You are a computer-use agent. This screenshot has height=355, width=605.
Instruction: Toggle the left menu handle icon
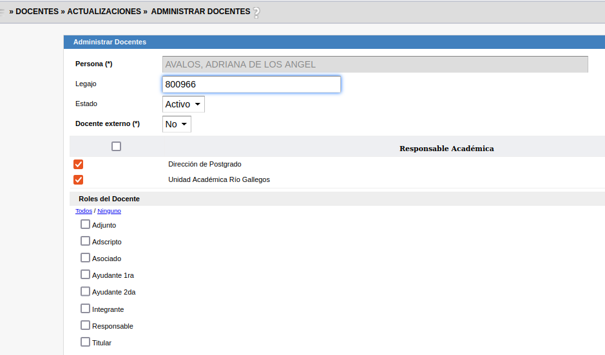tap(2, 12)
